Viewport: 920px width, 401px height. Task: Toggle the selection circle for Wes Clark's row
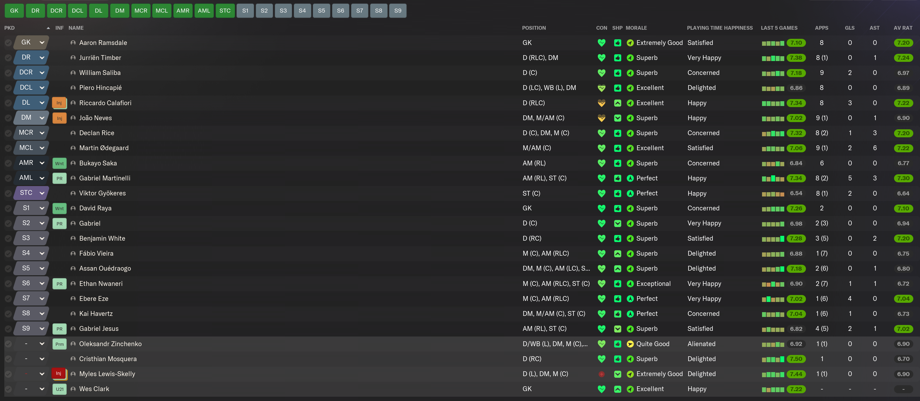[x=8, y=389]
